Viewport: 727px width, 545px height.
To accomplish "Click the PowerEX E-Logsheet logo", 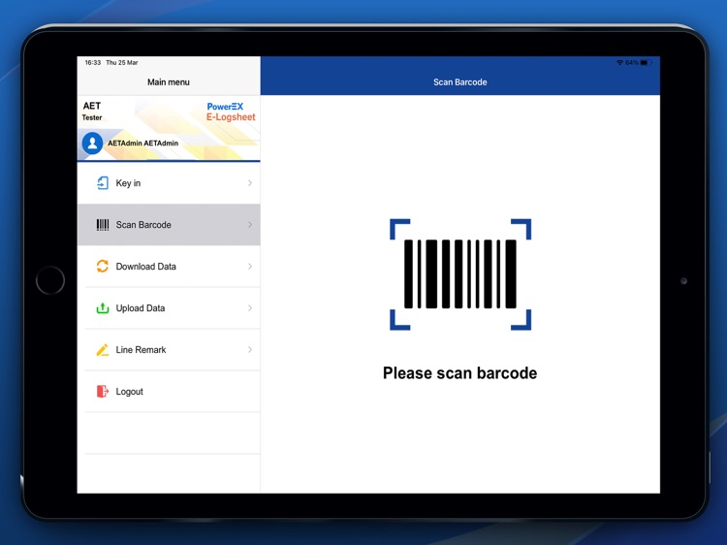I will (231, 112).
